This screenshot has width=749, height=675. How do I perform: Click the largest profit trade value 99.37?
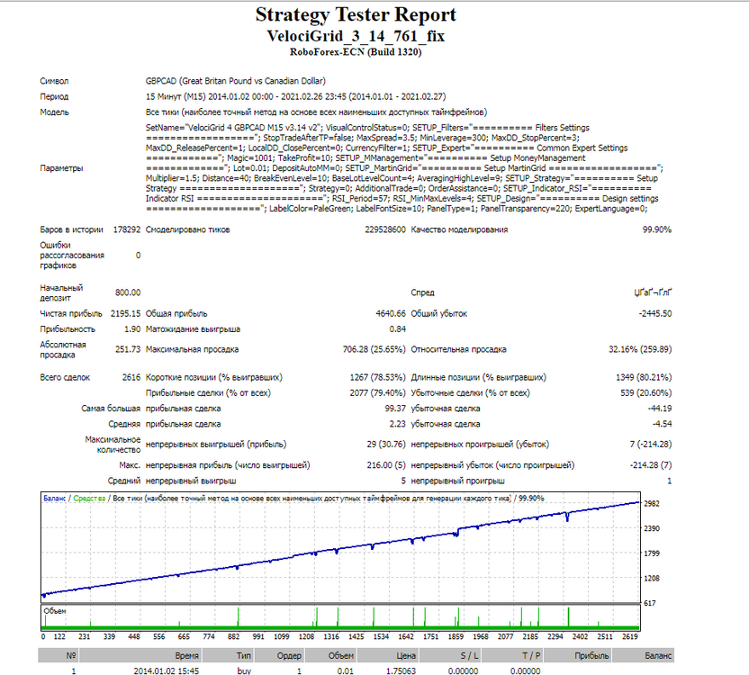[395, 409]
